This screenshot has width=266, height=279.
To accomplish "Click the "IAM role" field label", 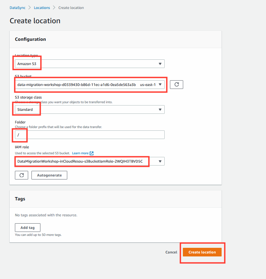I will (22, 147).
